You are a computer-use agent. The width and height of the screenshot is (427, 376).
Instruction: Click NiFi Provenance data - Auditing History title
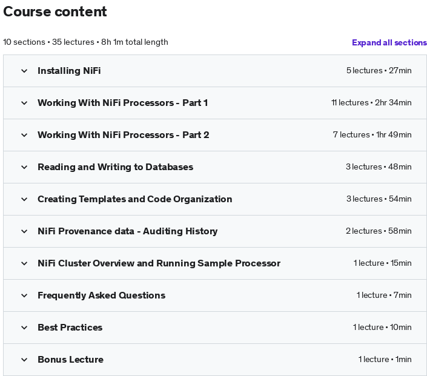(x=127, y=231)
